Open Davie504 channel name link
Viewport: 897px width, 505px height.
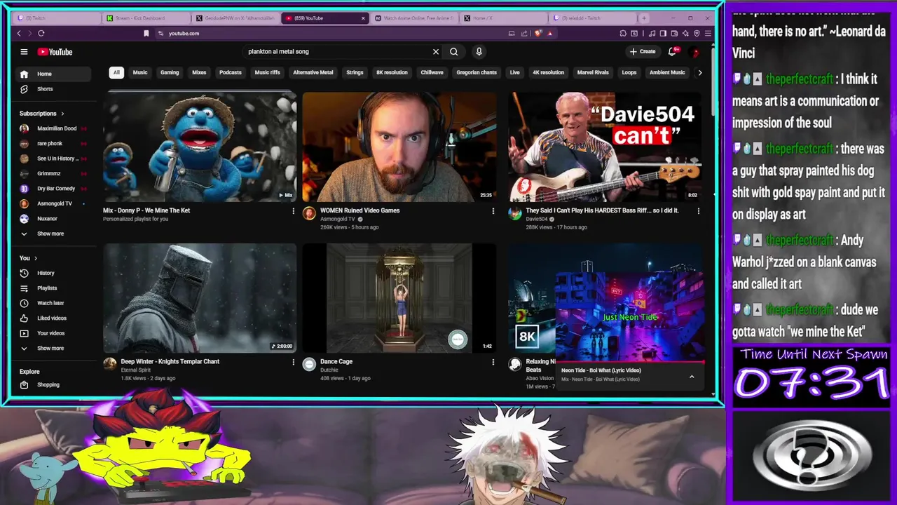tap(537, 219)
